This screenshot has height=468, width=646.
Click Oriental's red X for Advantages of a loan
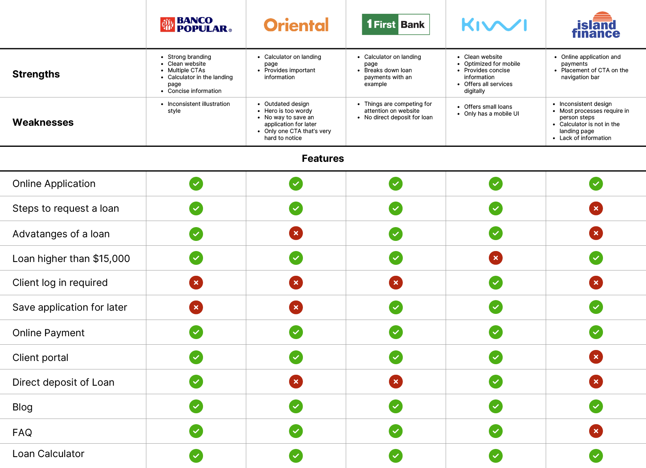(x=296, y=233)
